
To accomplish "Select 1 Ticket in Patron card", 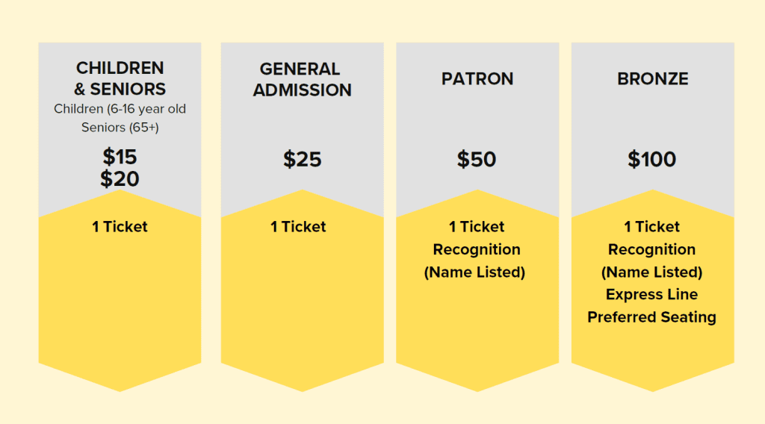I will [477, 227].
